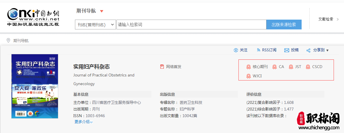Screen dimensions: 344x133
Task: Click the 网络首发 document icon
Action: [x=162, y=67]
